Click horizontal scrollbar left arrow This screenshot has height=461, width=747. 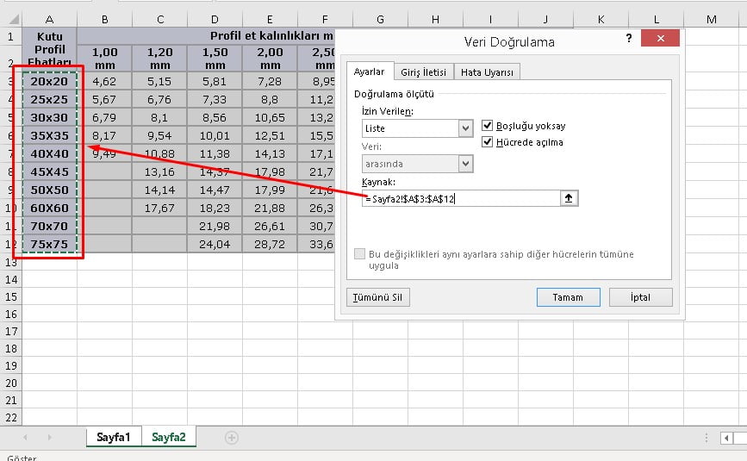(725, 438)
